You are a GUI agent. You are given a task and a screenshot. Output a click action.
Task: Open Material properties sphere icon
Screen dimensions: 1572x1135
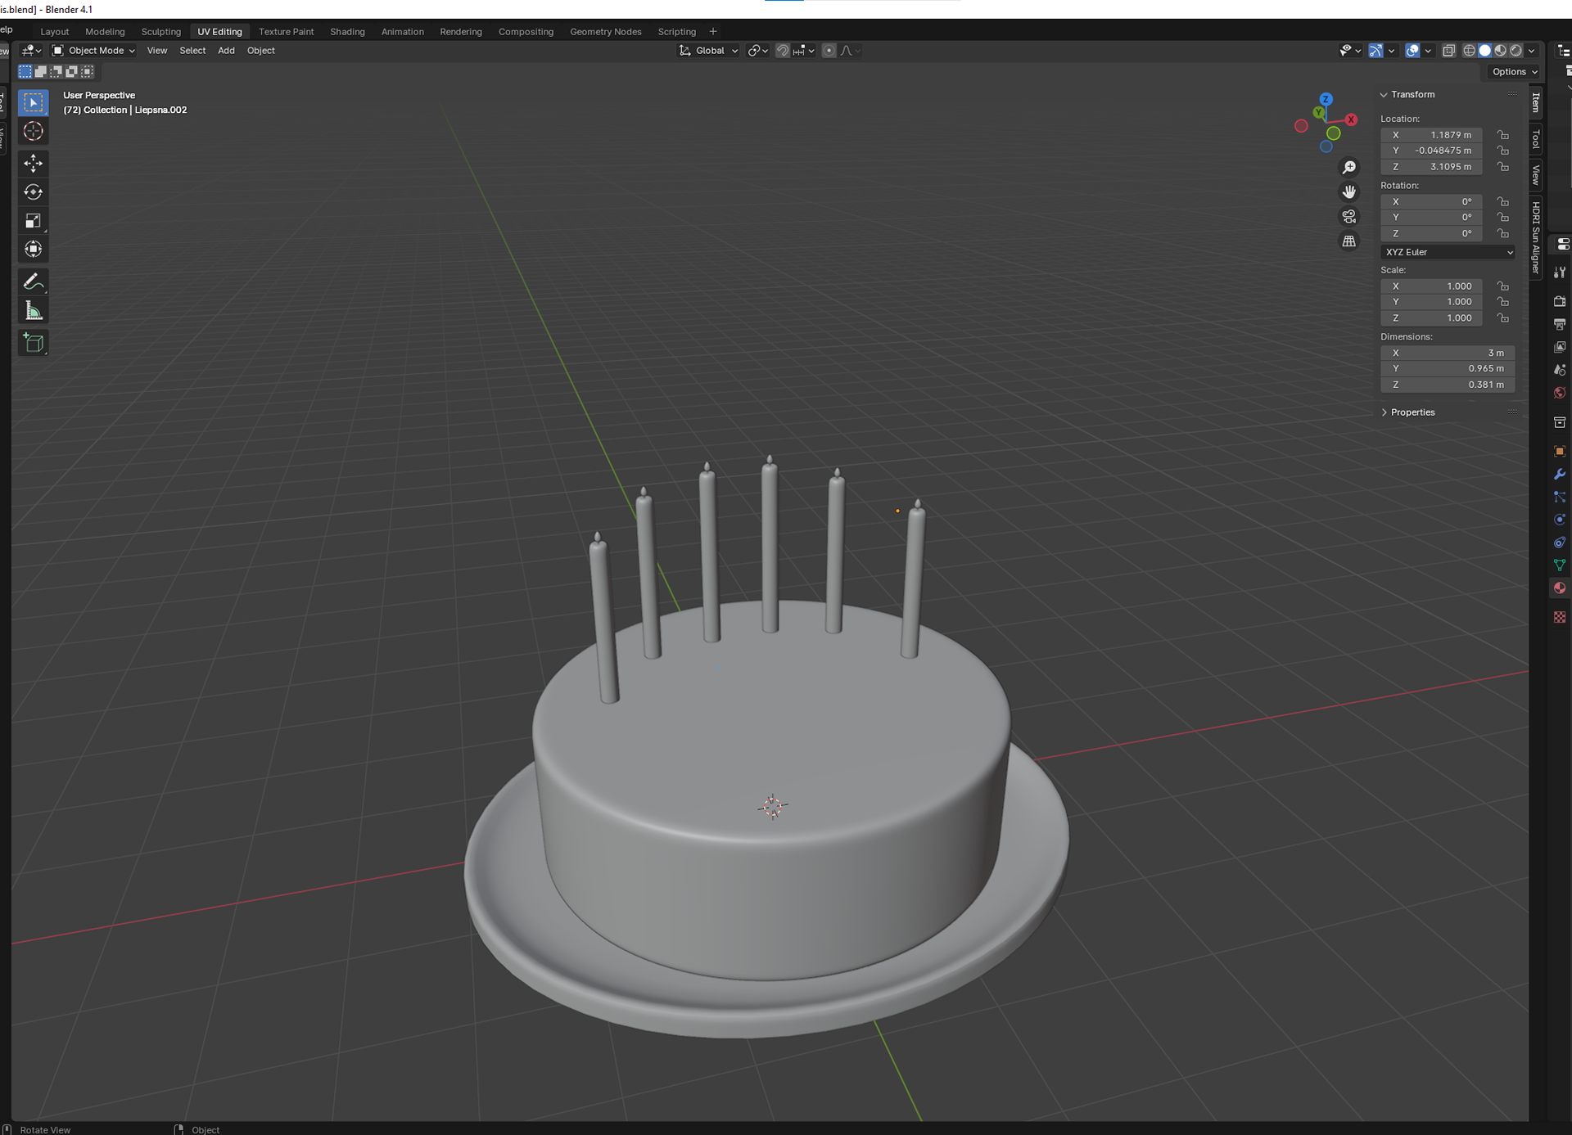[x=1560, y=588]
